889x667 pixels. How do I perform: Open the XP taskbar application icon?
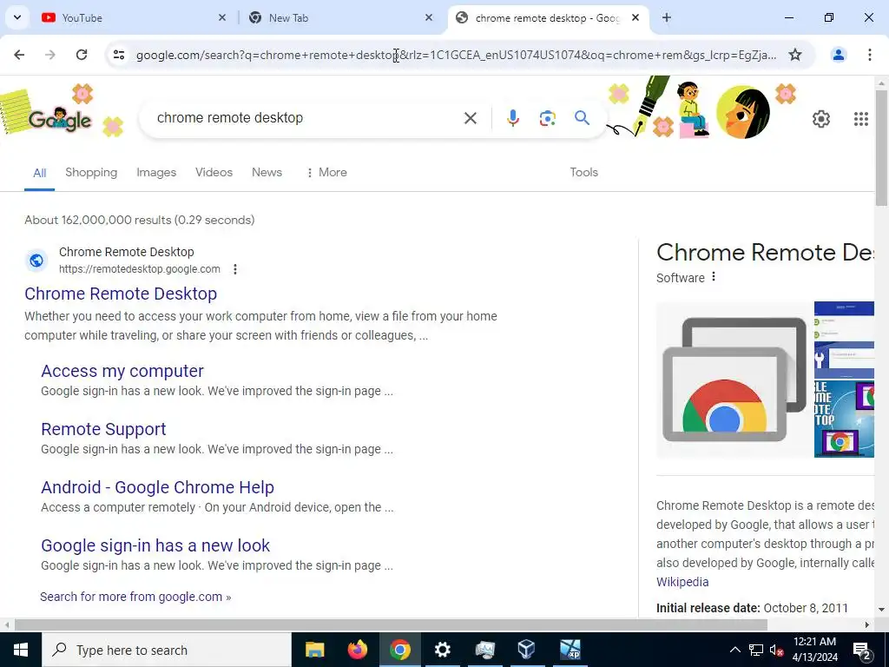pyautogui.click(x=570, y=650)
